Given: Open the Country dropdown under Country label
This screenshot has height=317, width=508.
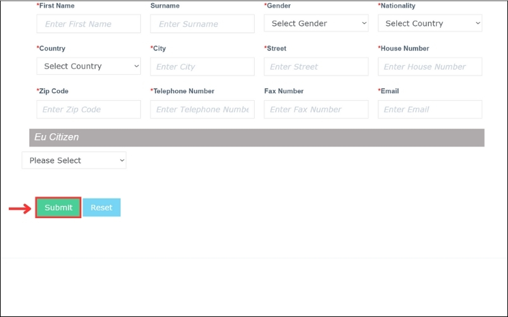Looking at the screenshot, I should (88, 66).
